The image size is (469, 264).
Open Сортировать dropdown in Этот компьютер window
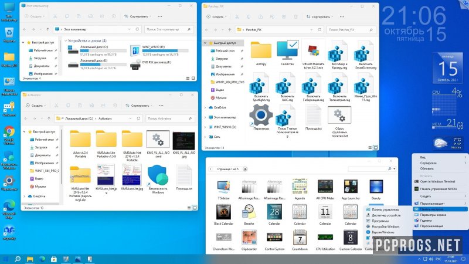(138, 16)
